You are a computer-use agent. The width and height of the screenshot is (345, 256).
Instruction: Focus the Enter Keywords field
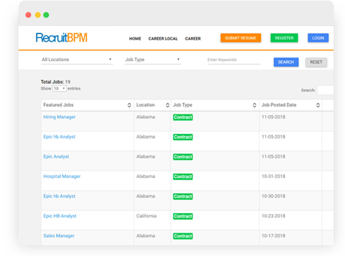pos(234,60)
